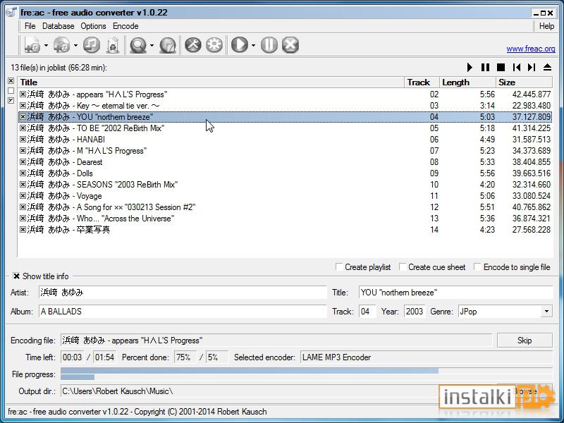Open the general settings wrench icon
The image size is (564, 423).
pyautogui.click(x=193, y=45)
